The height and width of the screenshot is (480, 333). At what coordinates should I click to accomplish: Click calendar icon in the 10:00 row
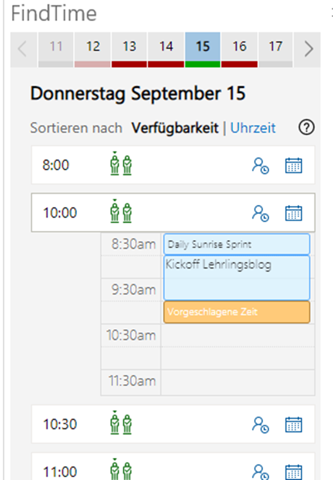[294, 213]
